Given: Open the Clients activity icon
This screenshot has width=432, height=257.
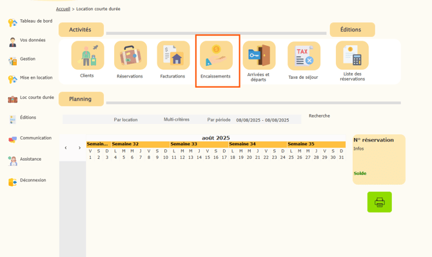Looking at the screenshot, I should coord(88,55).
